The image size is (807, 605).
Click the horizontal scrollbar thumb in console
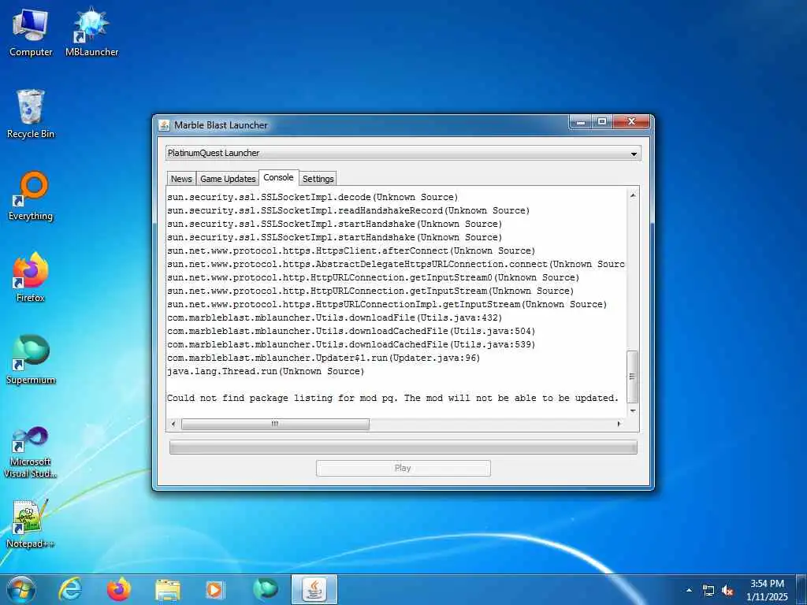[x=275, y=424]
